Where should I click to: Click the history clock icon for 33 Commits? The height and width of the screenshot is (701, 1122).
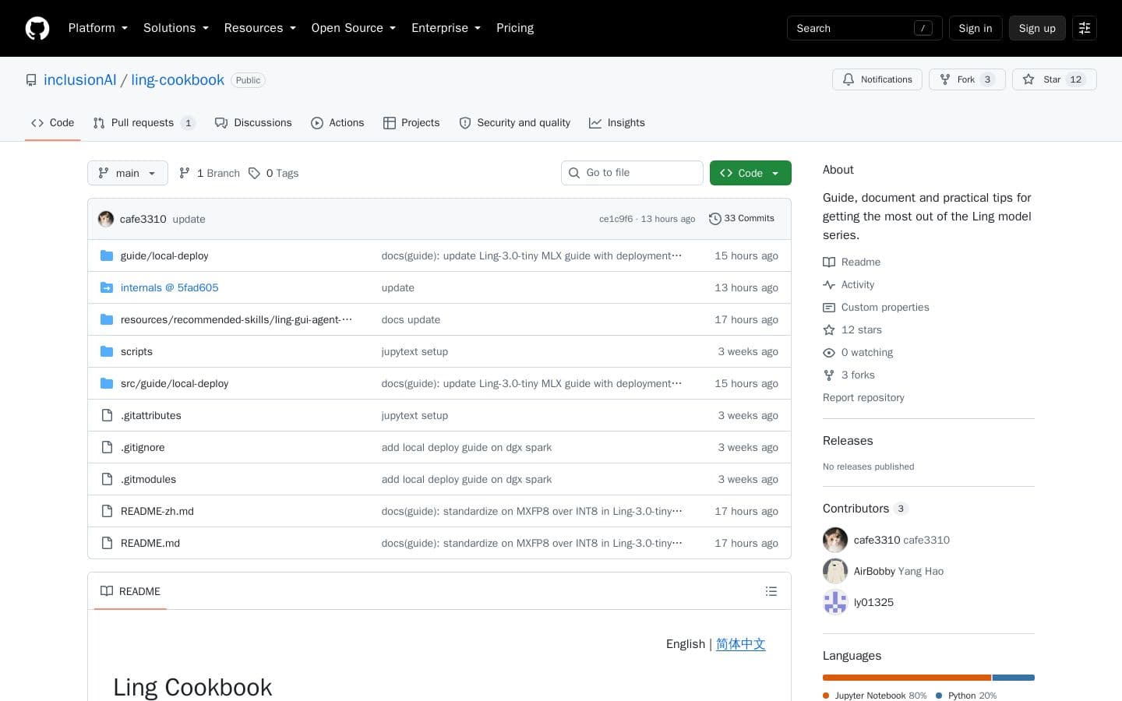coord(714,219)
